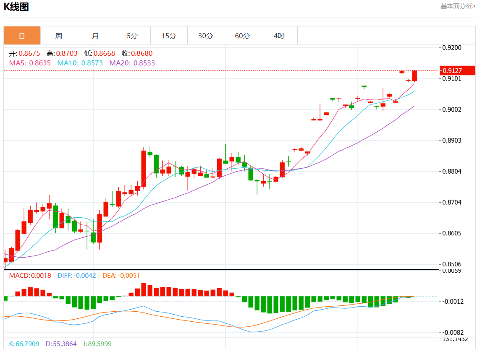Viewport: 477px width, 349px height.
Task: Click the J: 89.5999 value
Action: (97, 344)
